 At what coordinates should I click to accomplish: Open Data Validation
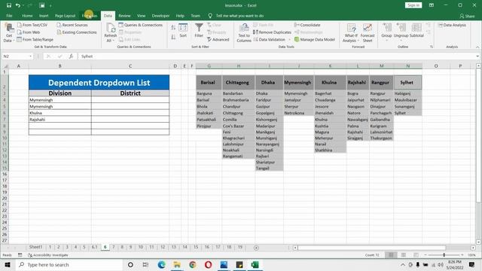(270, 40)
